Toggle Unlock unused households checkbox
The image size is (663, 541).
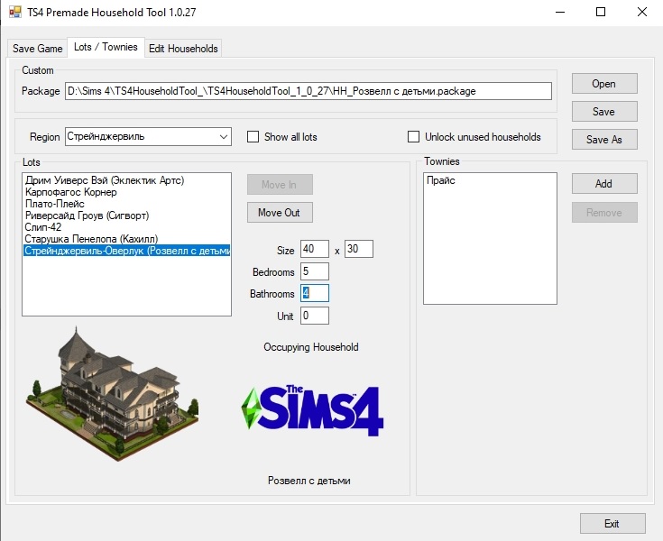pyautogui.click(x=414, y=137)
